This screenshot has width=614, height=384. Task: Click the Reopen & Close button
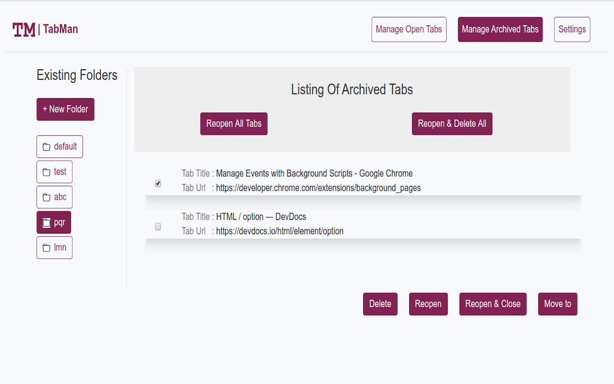pos(493,304)
